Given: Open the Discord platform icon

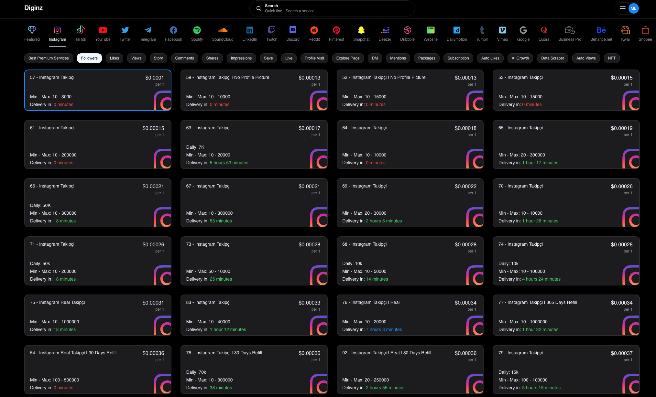Looking at the screenshot, I should pyautogui.click(x=293, y=30).
